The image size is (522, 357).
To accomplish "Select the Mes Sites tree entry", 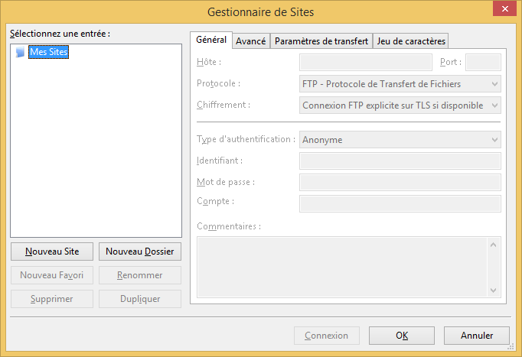I will [x=49, y=52].
